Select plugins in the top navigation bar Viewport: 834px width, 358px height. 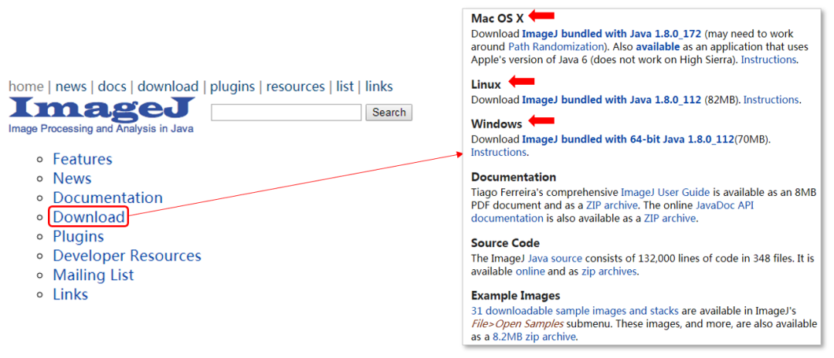coord(232,86)
